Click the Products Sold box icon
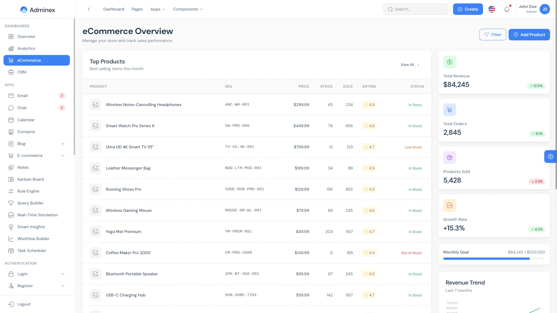The height and width of the screenshot is (313, 557). pos(450,158)
